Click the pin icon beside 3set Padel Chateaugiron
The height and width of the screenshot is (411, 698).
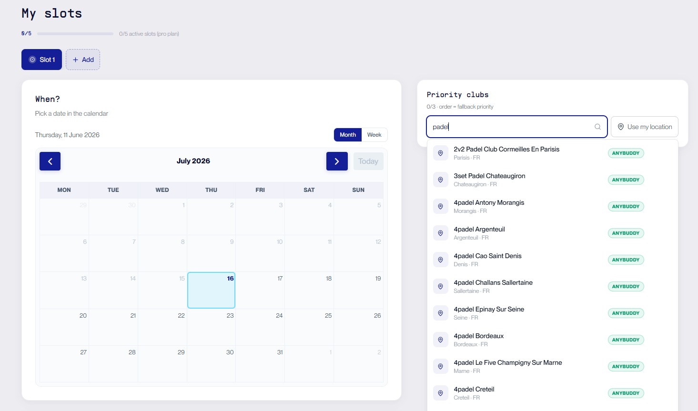coord(441,180)
